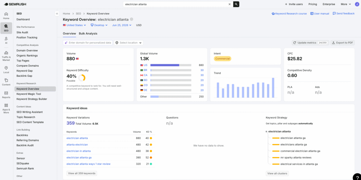
Task: Open Topic Research in the sidebar
Action: pos(26,117)
